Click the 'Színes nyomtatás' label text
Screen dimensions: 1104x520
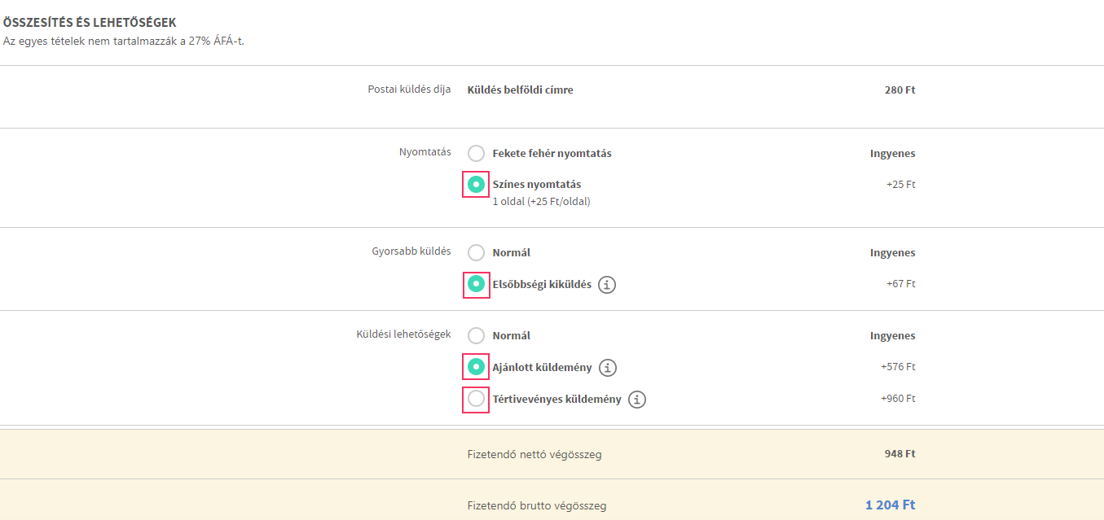(536, 185)
